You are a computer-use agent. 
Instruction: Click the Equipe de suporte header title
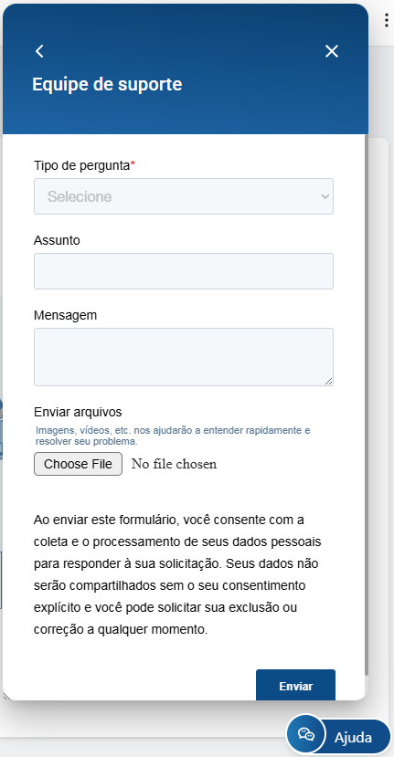107,84
